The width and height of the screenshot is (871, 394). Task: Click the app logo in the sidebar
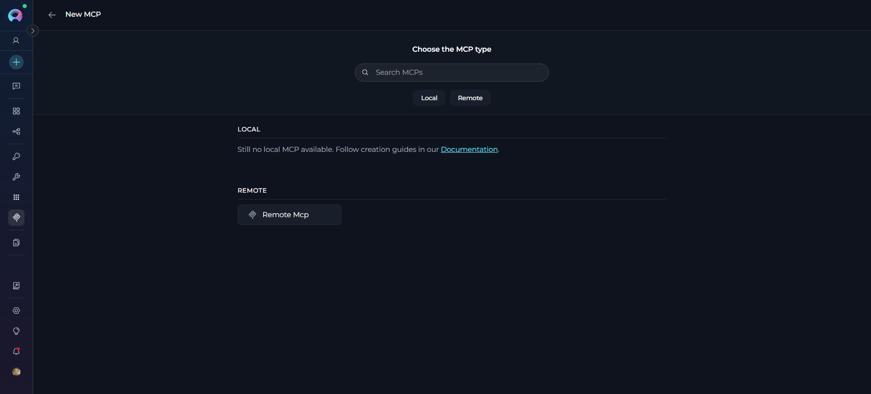(15, 15)
